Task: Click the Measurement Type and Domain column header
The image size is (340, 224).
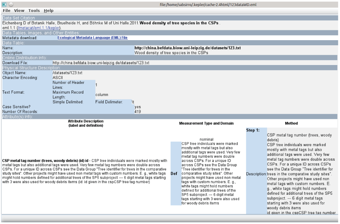Action: point(206,123)
